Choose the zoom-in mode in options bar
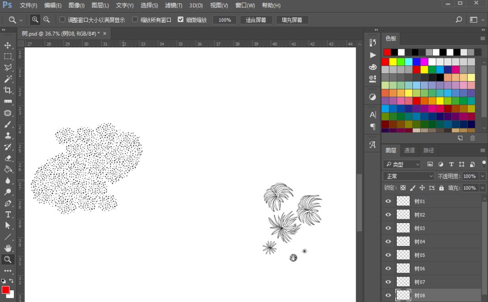This screenshot has height=302, width=488. point(35,19)
